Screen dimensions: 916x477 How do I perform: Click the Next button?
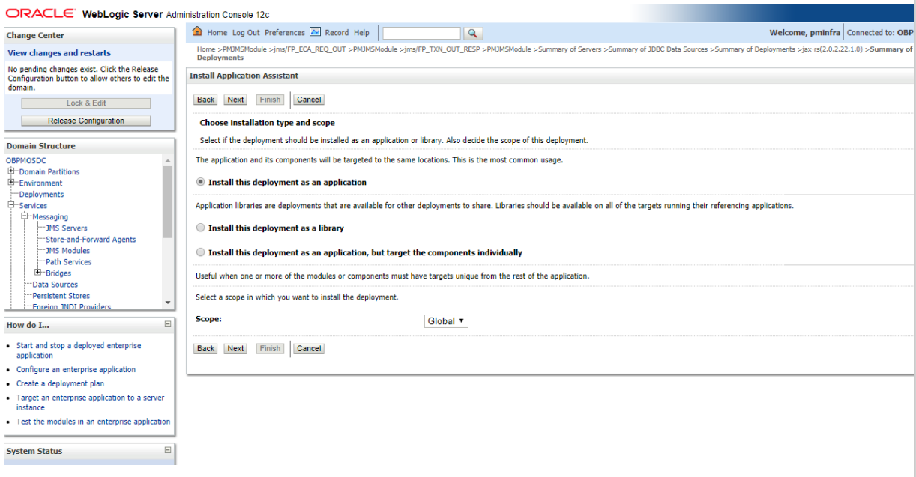click(235, 99)
